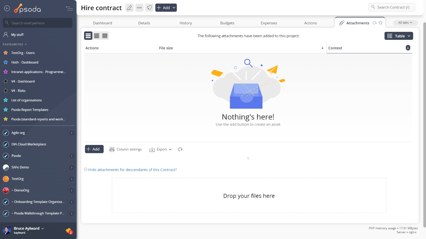Expand the SAFe Demo organisation arrow
Viewport: 426px width, 239px height.
click(x=72, y=168)
